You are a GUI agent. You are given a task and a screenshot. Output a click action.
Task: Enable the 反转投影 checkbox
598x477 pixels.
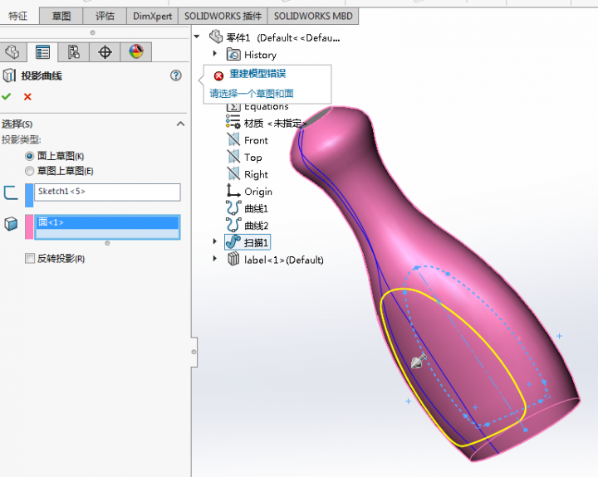30,259
